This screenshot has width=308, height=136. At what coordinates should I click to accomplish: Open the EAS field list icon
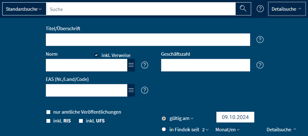pyautogui.click(x=131, y=90)
